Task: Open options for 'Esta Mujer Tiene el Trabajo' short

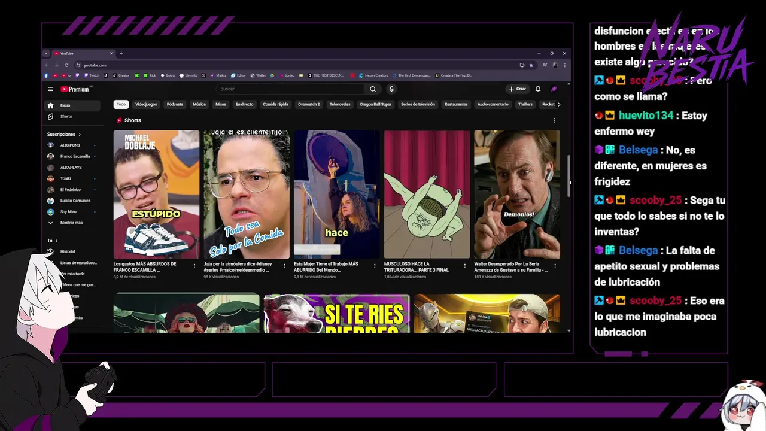Action: (x=375, y=266)
